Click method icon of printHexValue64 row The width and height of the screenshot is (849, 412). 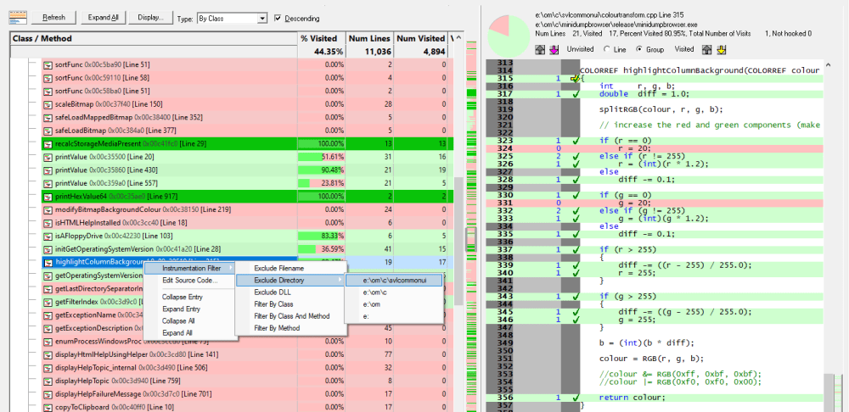(x=48, y=197)
